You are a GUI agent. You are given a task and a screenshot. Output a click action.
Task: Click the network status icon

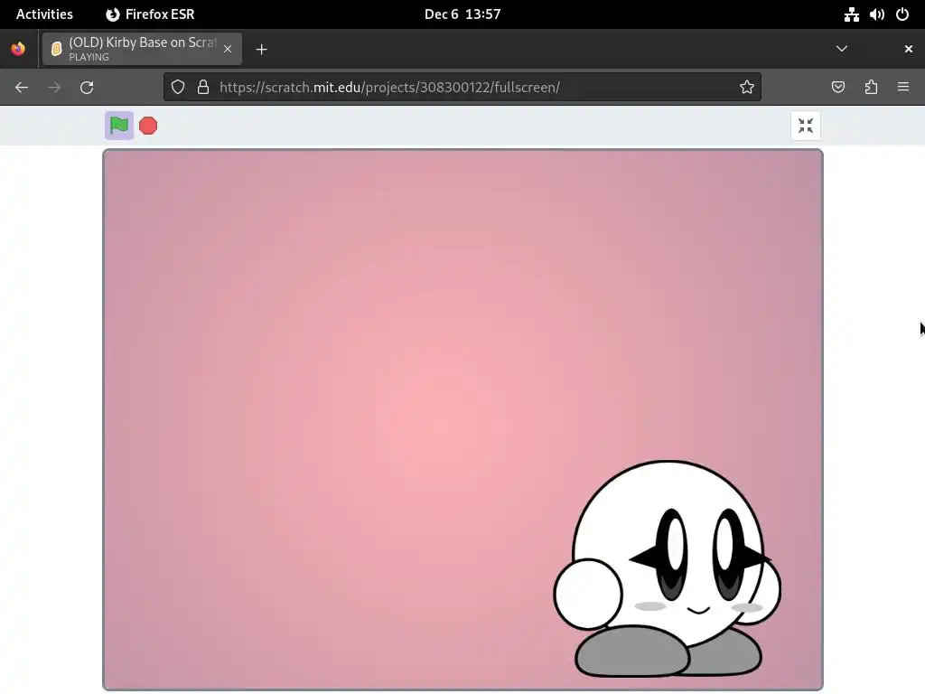click(851, 14)
